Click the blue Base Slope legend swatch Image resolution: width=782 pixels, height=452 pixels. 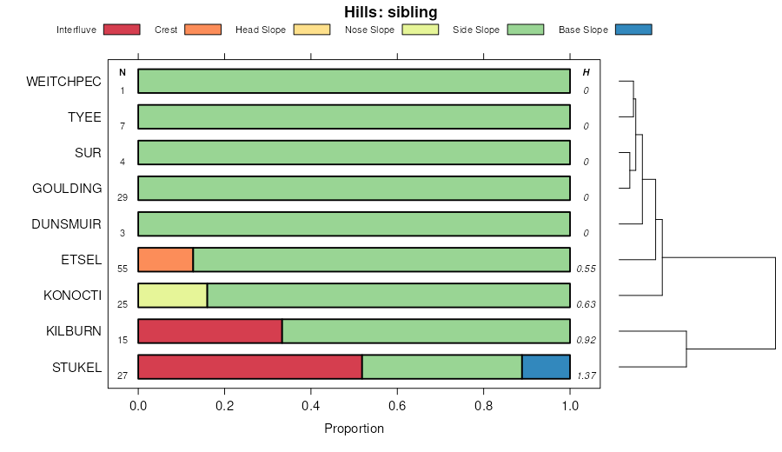click(x=633, y=30)
